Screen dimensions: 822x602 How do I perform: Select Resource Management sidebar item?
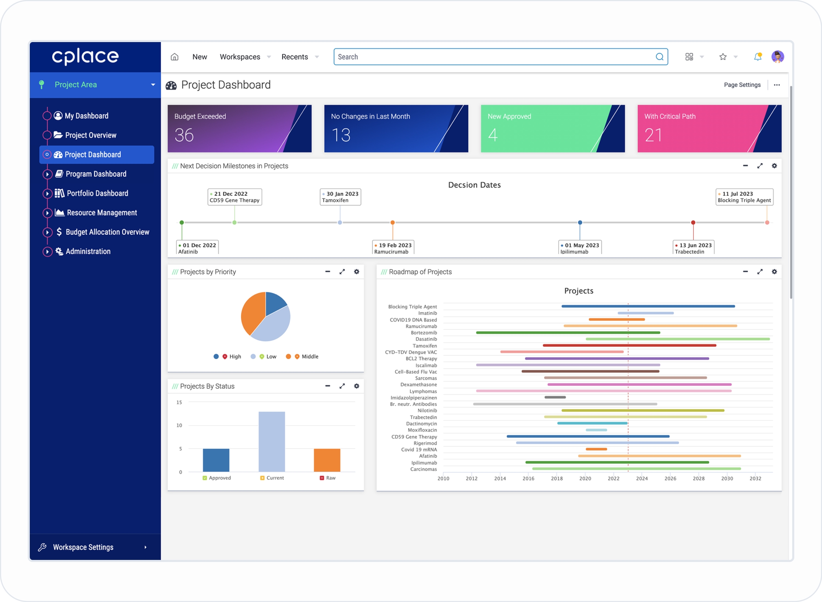(101, 213)
